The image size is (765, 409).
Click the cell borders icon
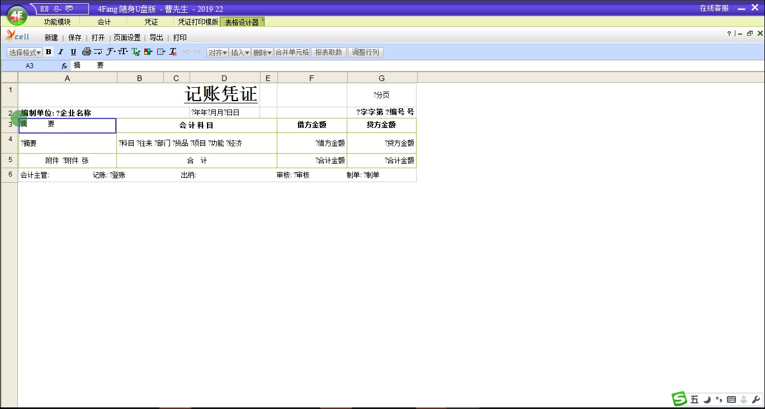point(160,51)
